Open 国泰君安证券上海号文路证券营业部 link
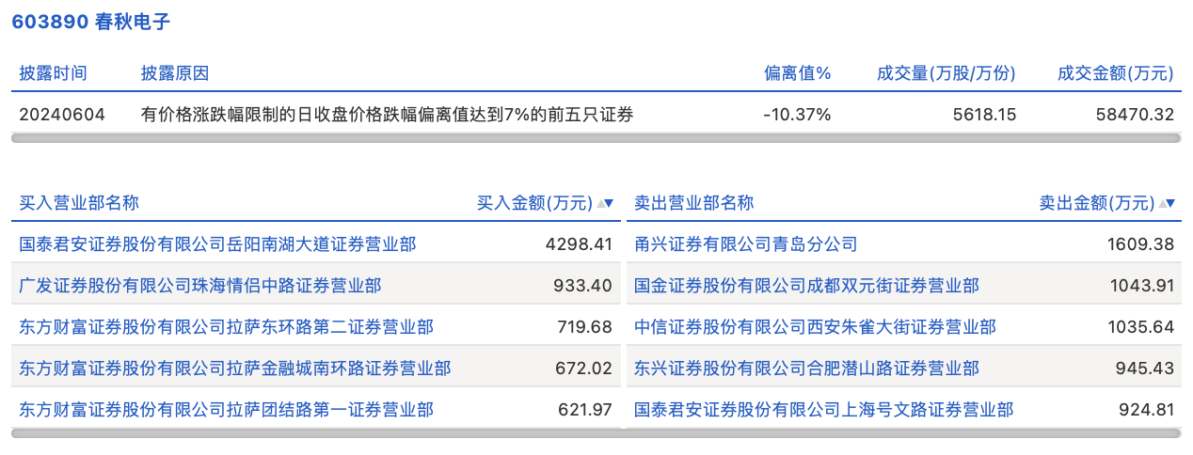This screenshot has width=1193, height=455. click(x=823, y=410)
